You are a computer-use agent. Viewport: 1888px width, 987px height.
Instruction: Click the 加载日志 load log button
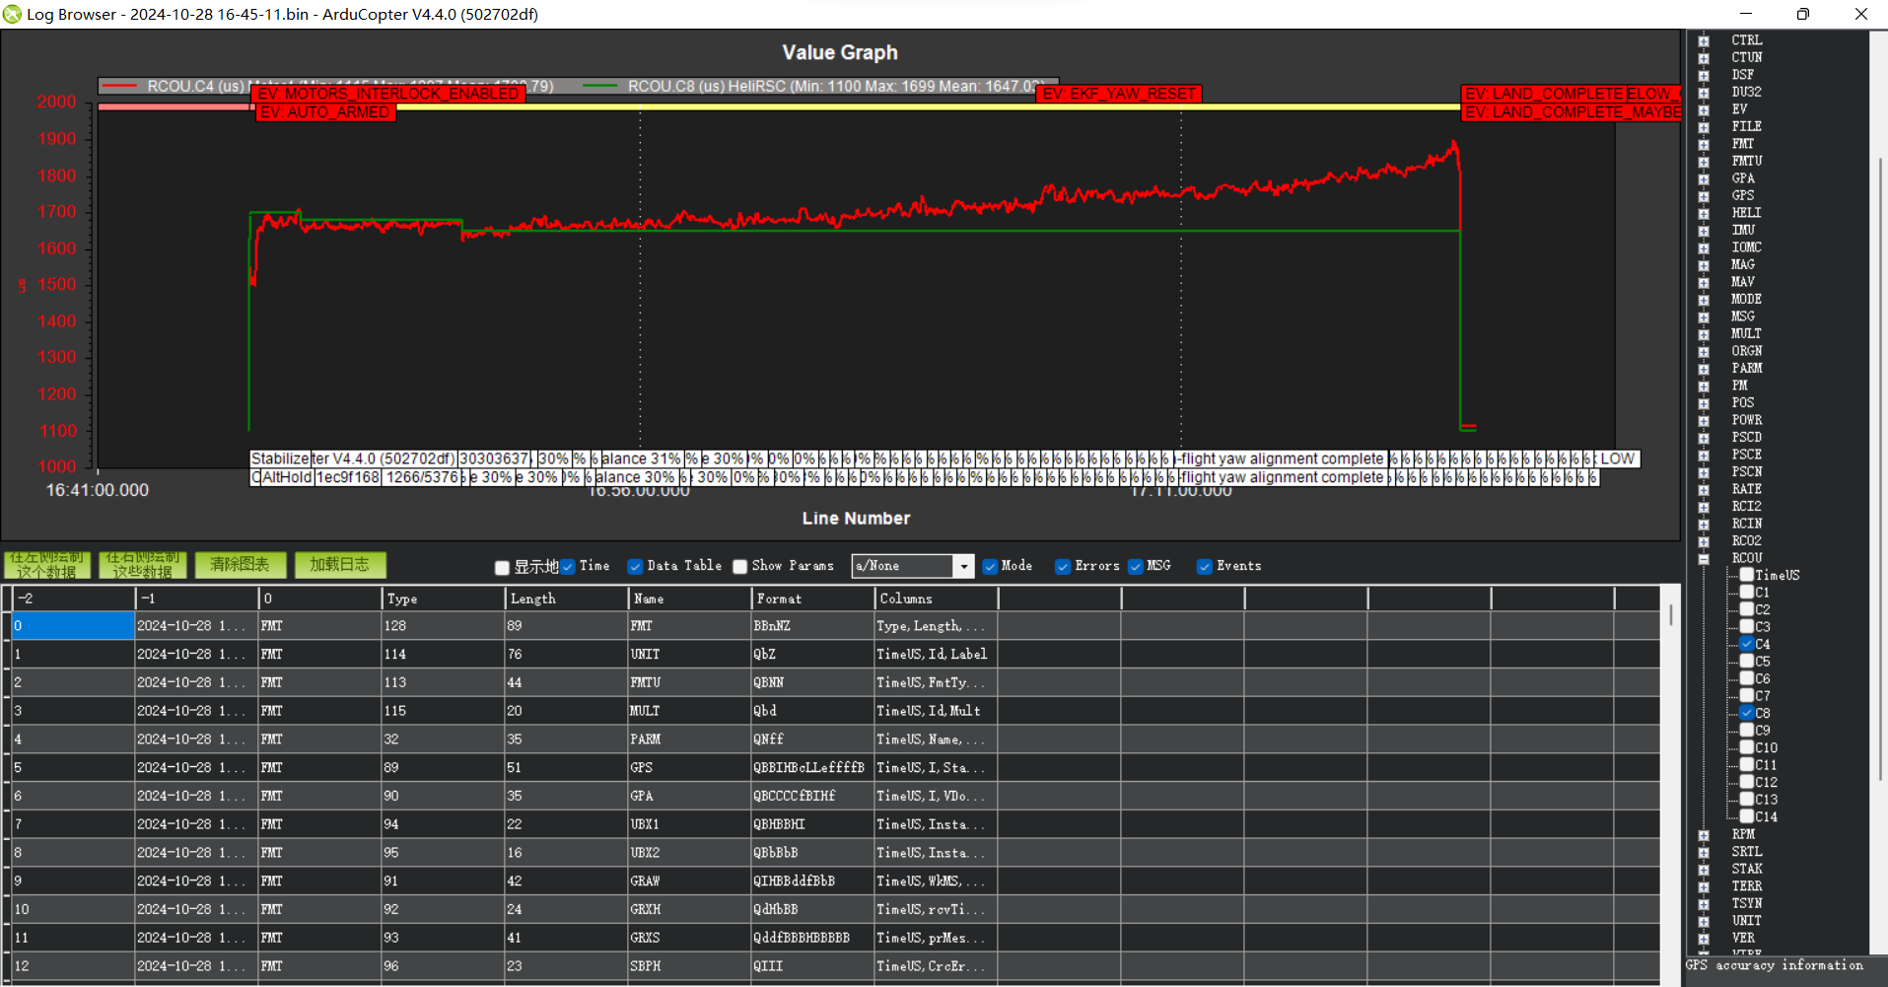click(340, 565)
